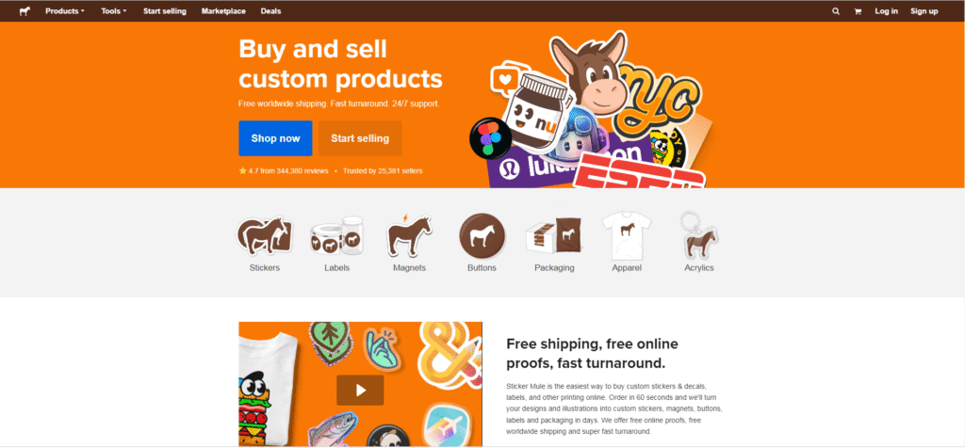Go to the Deals menu item
This screenshot has height=448, width=965.
click(x=270, y=11)
